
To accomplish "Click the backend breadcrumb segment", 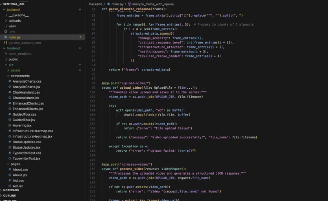I will (x=96, y=4).
